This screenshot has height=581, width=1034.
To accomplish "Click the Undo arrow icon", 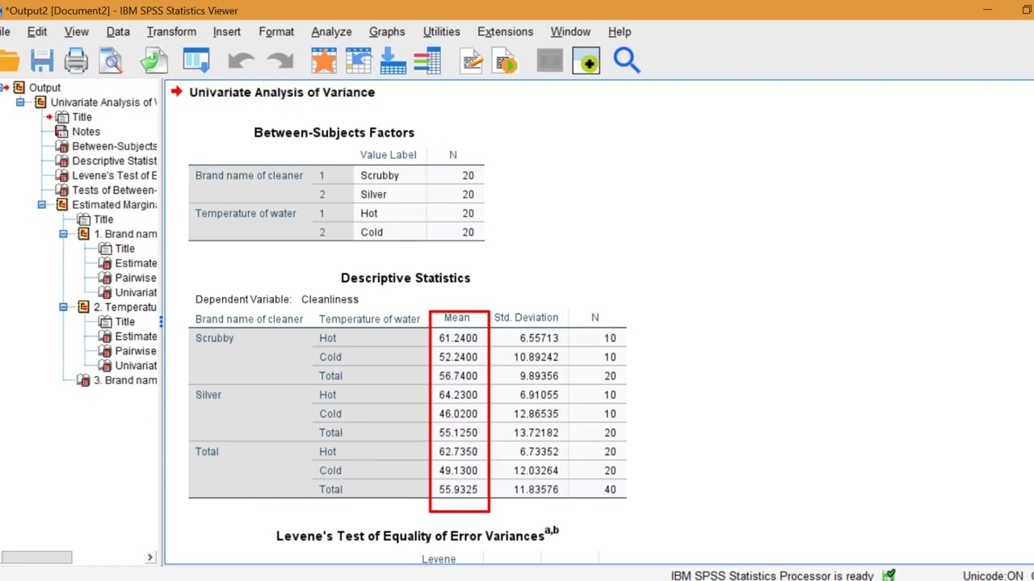I will pos(241,61).
